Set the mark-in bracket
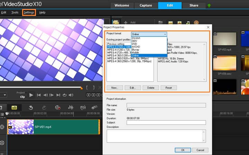 [x=87, y=87]
